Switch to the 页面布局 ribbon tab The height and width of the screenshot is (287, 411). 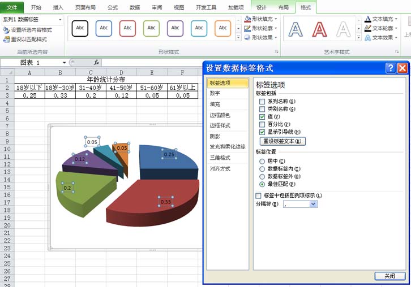[x=85, y=7]
